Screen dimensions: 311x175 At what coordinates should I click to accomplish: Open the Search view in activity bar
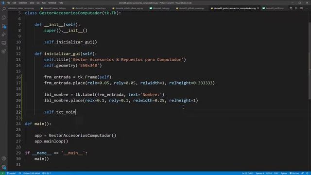pyautogui.click(x=4, y=9)
